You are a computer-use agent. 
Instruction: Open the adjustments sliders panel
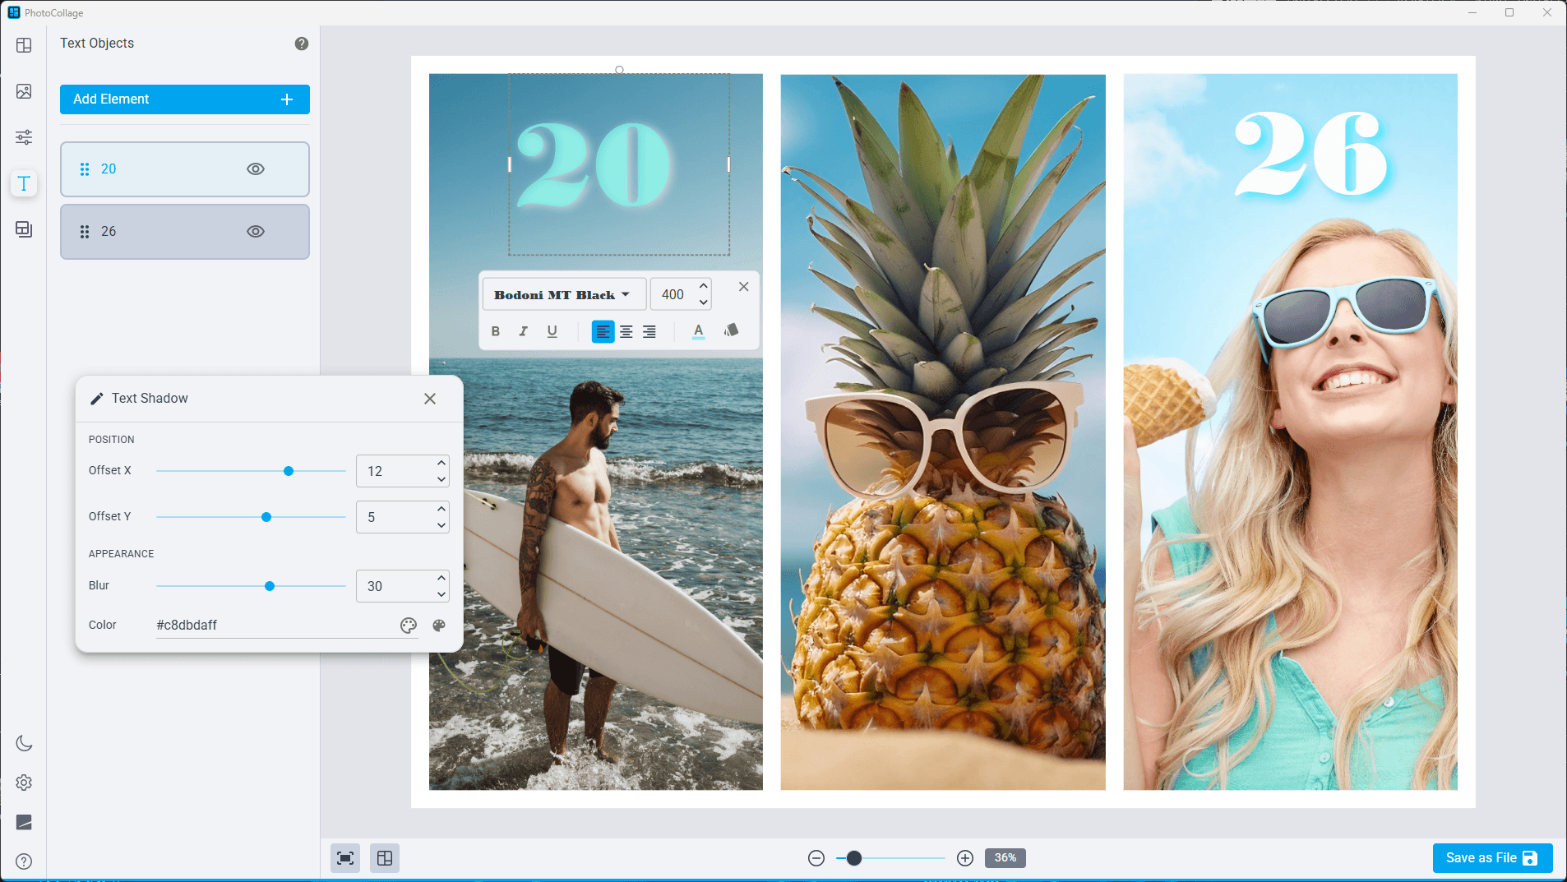click(x=24, y=137)
